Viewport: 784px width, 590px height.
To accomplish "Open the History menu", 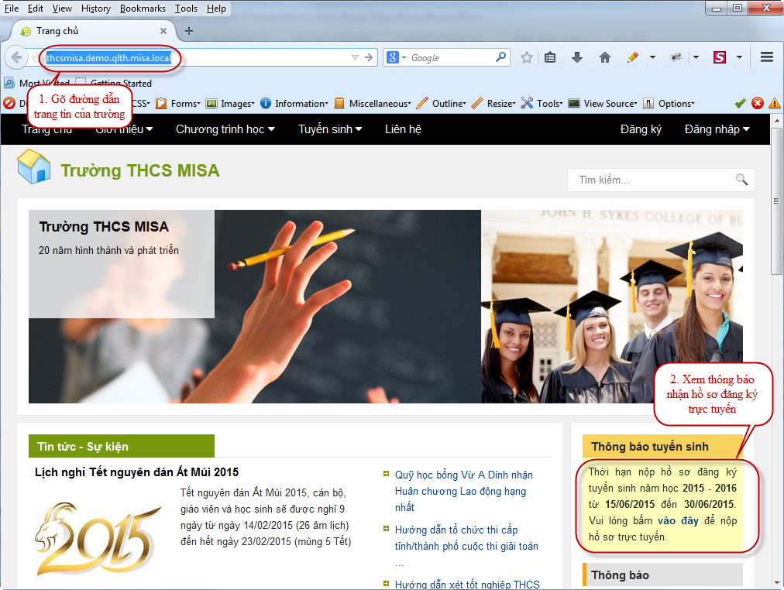I will (x=96, y=9).
